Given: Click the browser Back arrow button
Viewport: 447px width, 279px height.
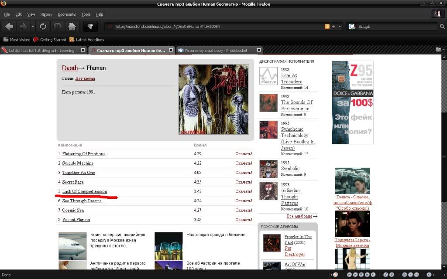Looking at the screenshot, I should click(x=9, y=27).
